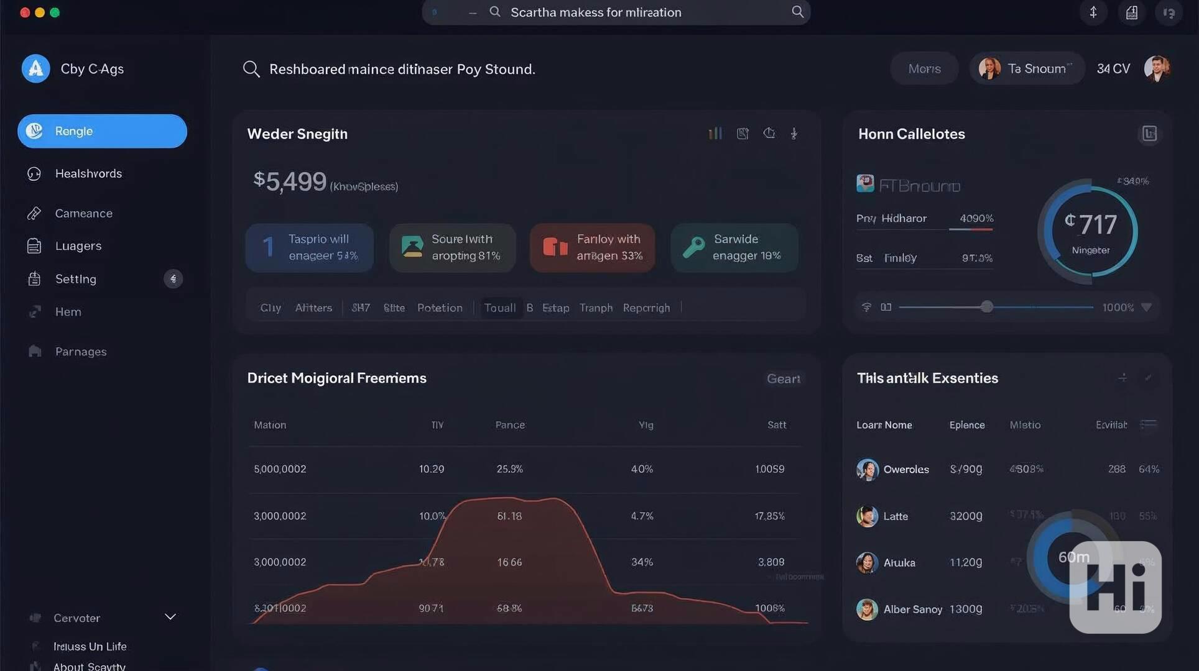Click the Moris button
Image resolution: width=1199 pixels, height=671 pixels.
924,69
